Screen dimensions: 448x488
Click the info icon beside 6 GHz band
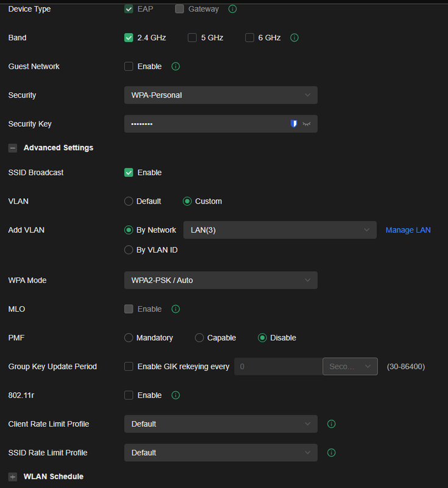[x=294, y=38]
